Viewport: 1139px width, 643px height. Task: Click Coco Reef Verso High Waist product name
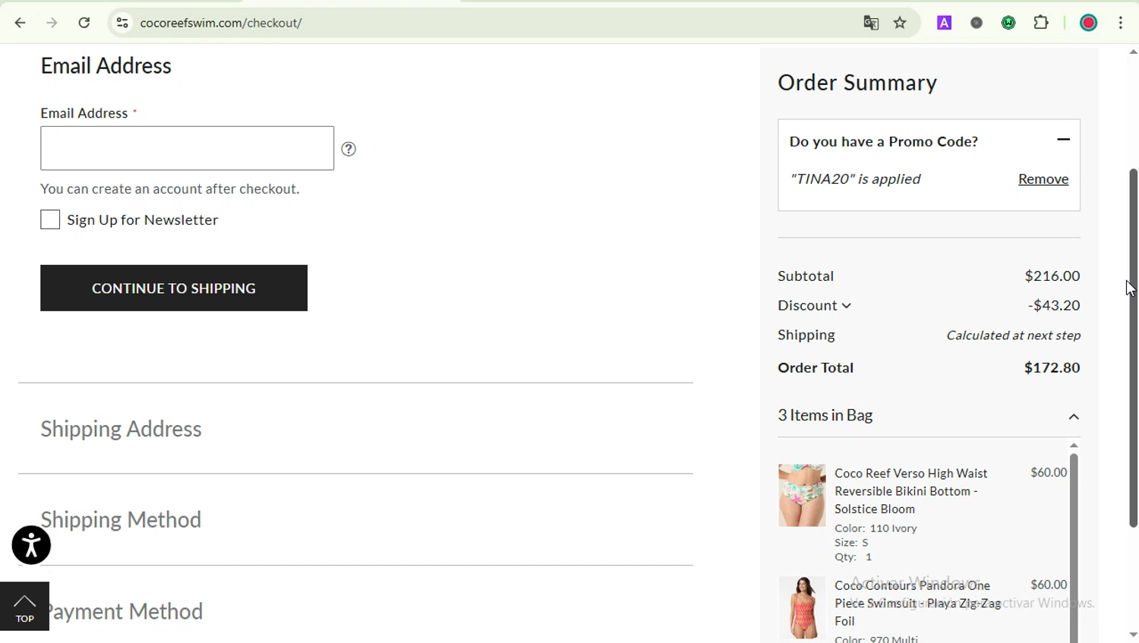[911, 491]
